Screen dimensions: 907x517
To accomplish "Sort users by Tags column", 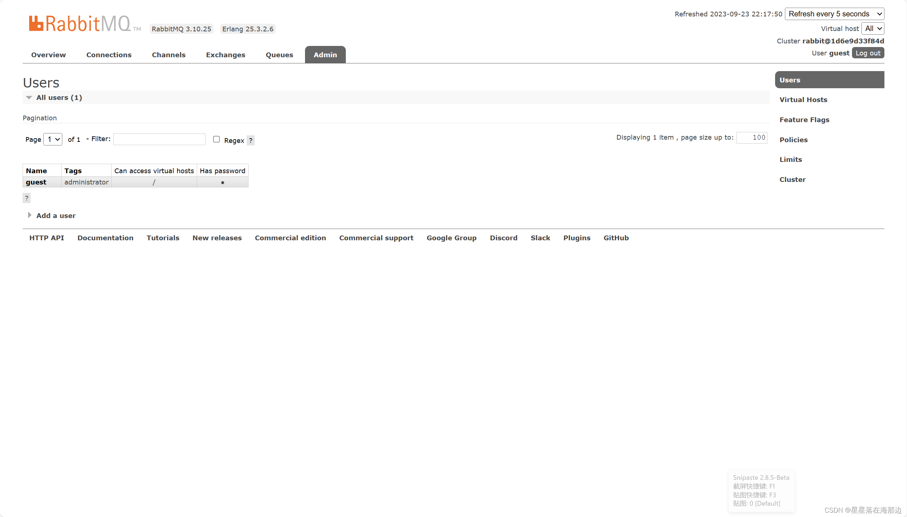I will (73, 171).
